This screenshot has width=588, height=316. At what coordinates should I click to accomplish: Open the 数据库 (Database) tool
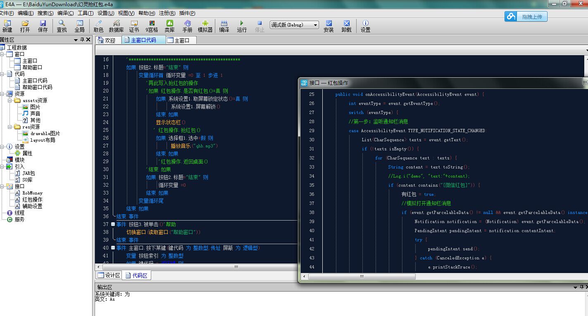116,26
